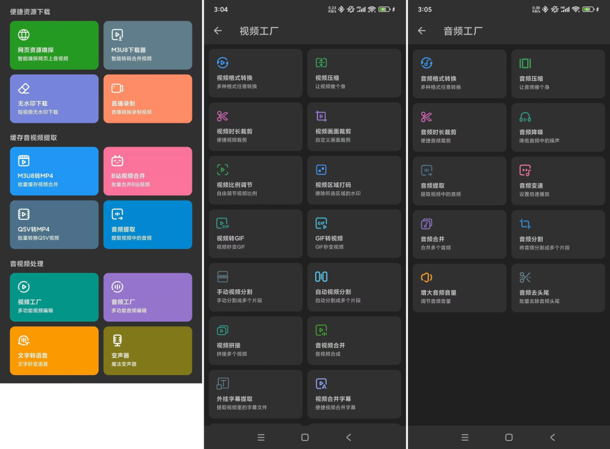The width and height of the screenshot is (610, 449).
Task: Open 音频提取 in the 音频工厂 screen
Action: click(459, 181)
